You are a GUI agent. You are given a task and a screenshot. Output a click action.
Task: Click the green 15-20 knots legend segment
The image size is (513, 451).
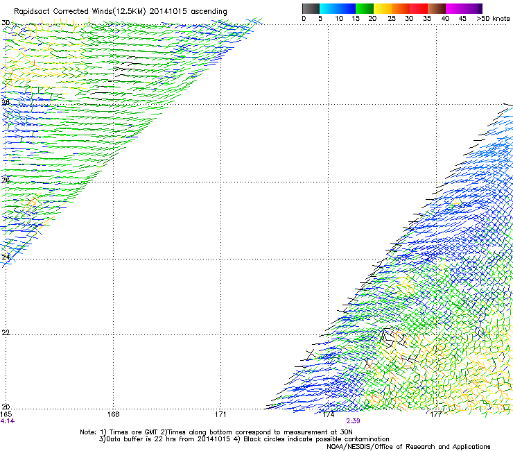[365, 8]
